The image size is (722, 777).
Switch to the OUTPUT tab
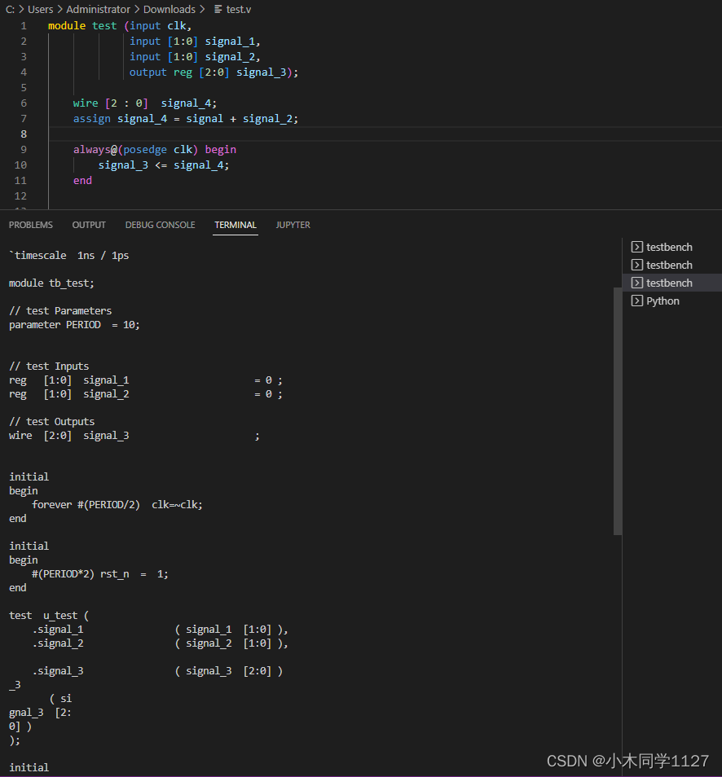coord(89,225)
